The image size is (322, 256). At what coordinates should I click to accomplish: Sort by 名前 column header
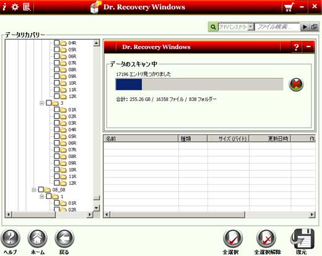click(x=141, y=138)
